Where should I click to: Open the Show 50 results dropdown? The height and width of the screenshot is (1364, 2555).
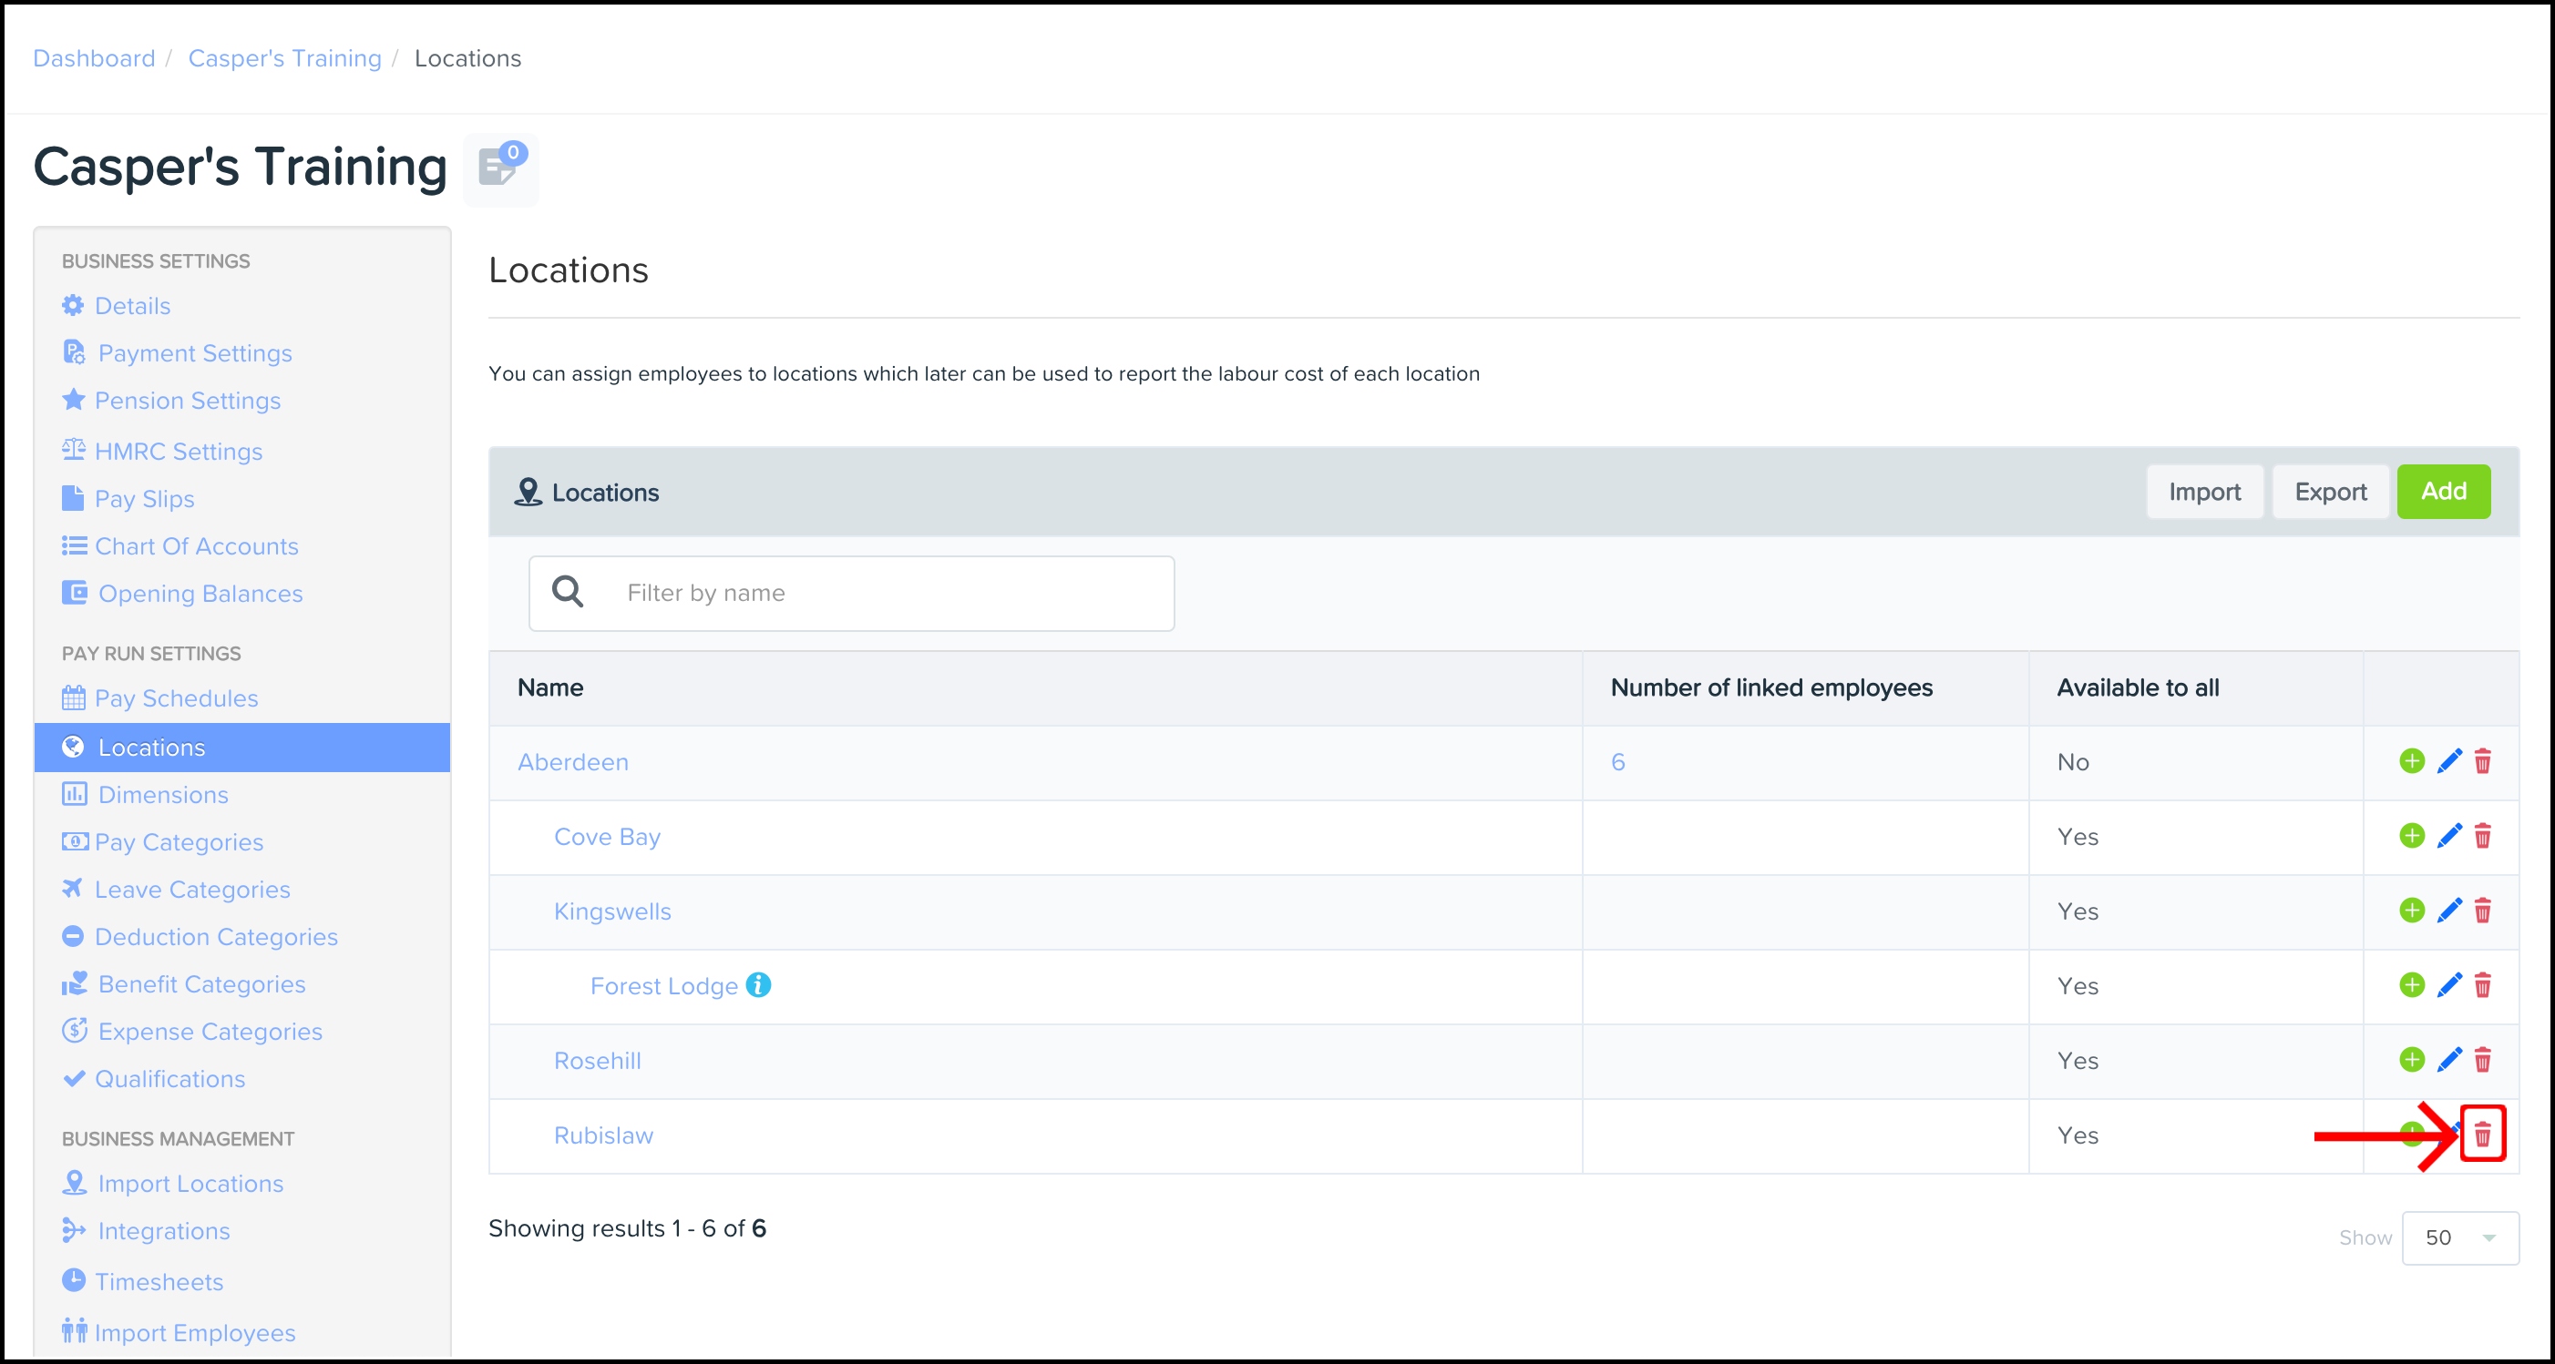(2458, 1237)
